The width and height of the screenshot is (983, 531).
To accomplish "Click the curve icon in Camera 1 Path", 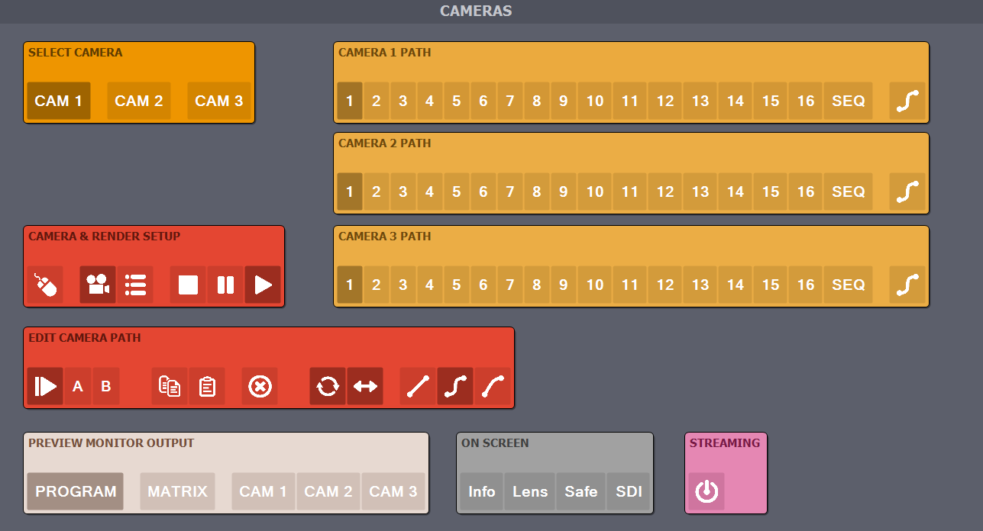I will (907, 101).
